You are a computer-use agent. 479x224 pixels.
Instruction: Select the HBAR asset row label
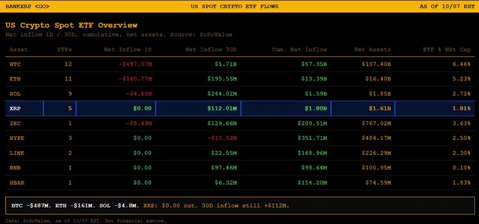coord(17,183)
